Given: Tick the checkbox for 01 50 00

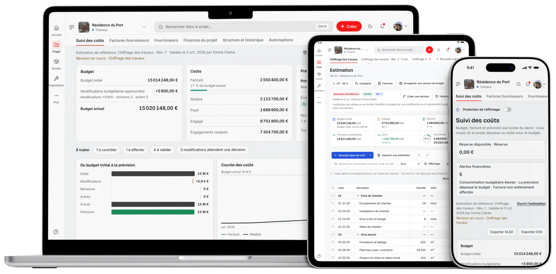Looking at the screenshot, I should click(x=333, y=211).
